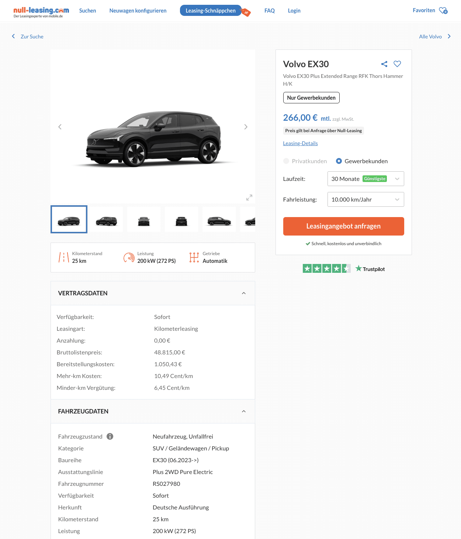
Task: Collapse the Fahrzeugdaten section
Action: 244,411
